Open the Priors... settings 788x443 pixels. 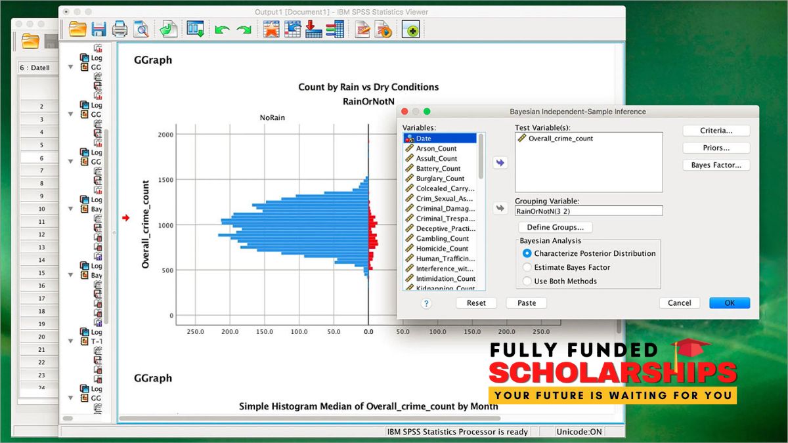point(716,148)
